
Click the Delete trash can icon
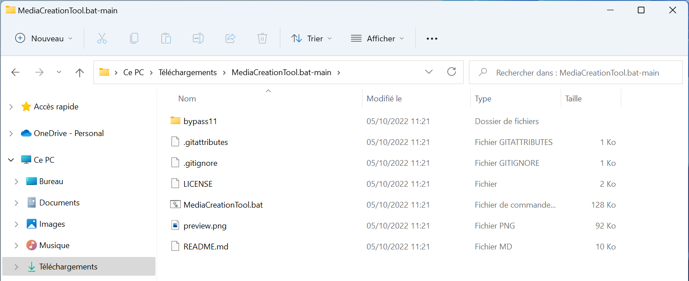(262, 39)
